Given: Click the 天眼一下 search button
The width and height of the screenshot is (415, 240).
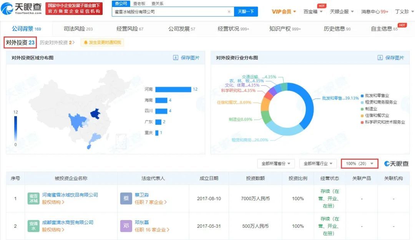Looking at the screenshot, I should click(246, 12).
